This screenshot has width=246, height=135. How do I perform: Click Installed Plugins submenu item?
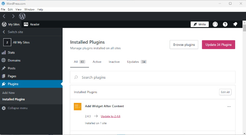(13, 99)
